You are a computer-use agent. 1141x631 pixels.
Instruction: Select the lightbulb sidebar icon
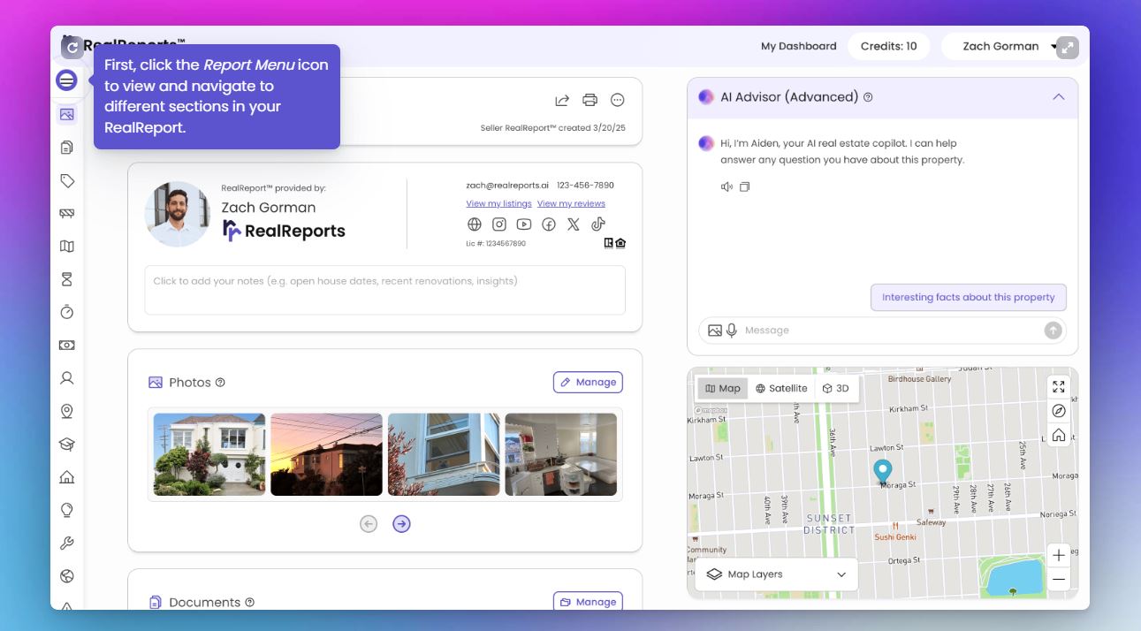click(66, 510)
